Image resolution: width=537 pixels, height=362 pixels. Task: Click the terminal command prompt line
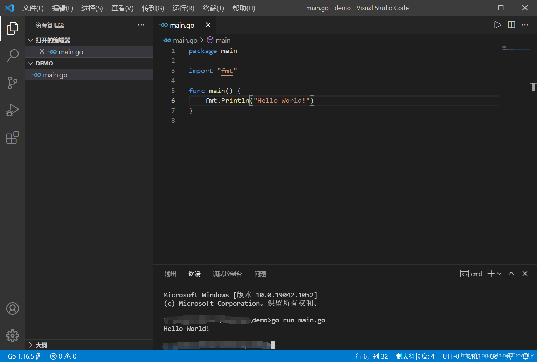point(220,345)
